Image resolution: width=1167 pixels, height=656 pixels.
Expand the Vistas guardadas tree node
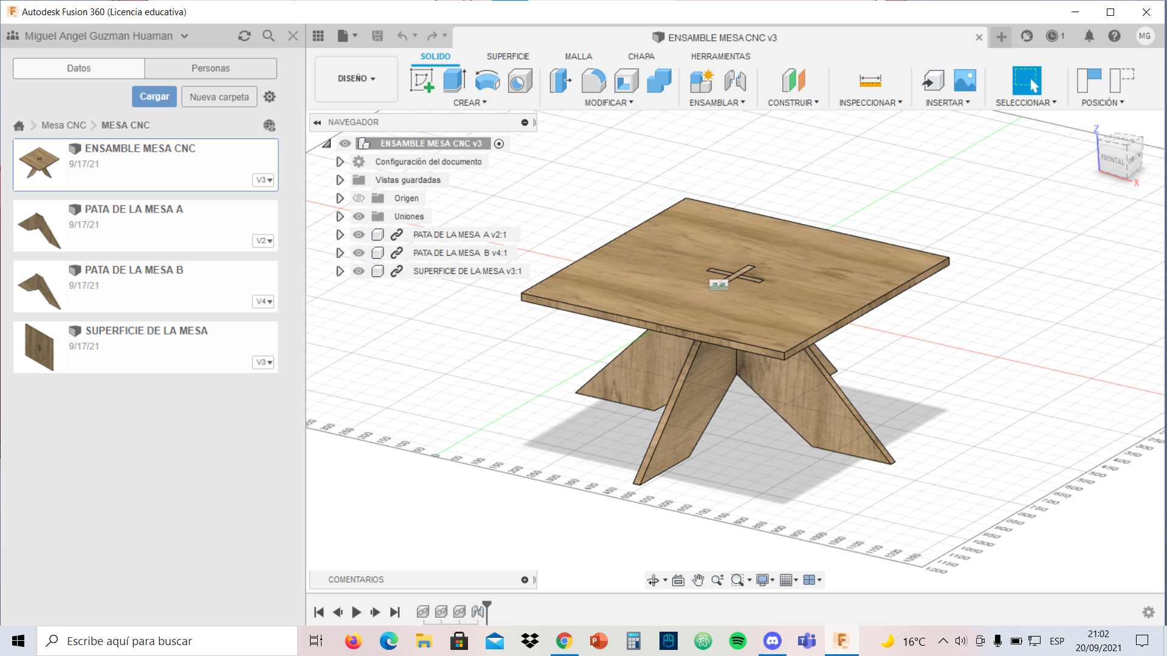[339, 180]
